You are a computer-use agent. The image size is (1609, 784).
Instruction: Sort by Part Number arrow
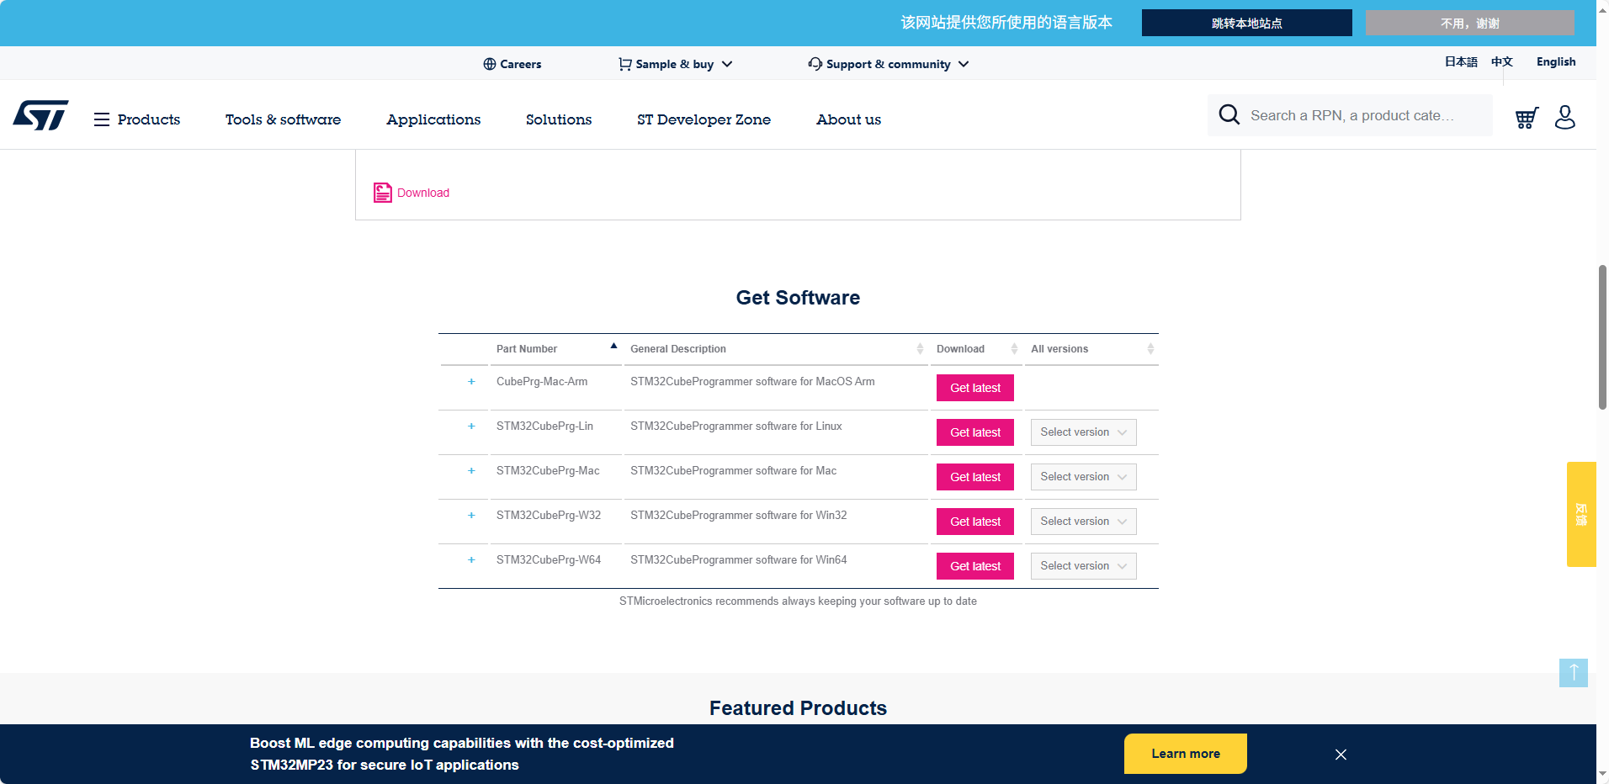click(x=613, y=346)
